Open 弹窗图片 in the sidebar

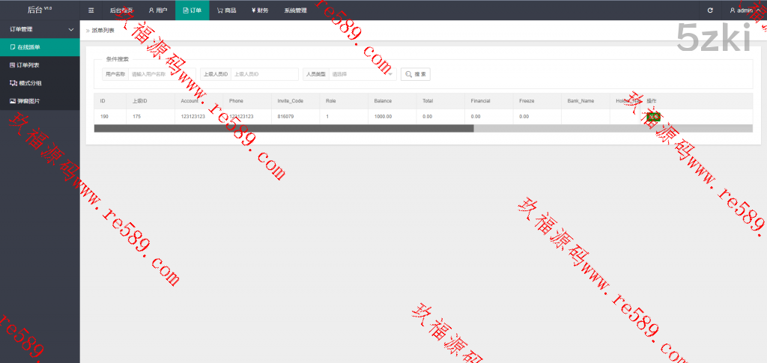pyautogui.click(x=40, y=100)
